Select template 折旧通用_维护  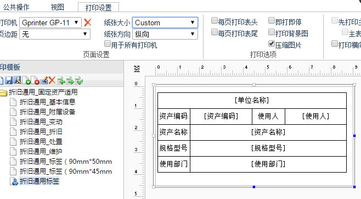point(41,152)
